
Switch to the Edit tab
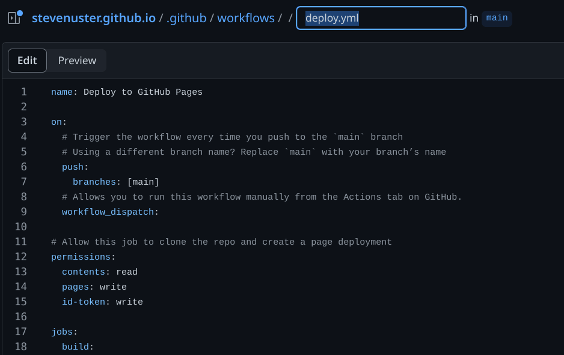pyautogui.click(x=27, y=61)
